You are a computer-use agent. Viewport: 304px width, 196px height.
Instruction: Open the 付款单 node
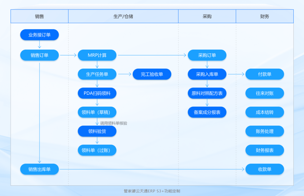[x=265, y=74]
